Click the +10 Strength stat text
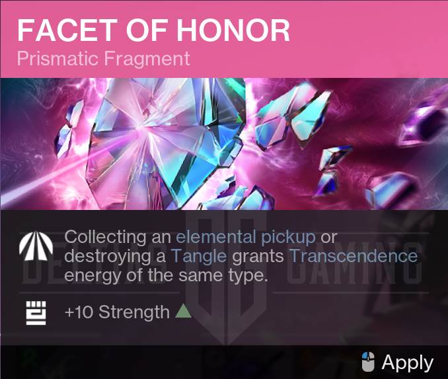 pos(117,312)
